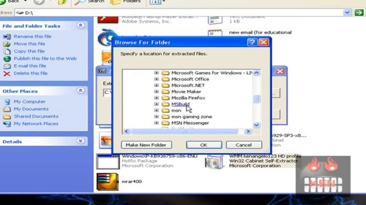Select the Microsoft Office folder icon
The image size is (366, 205).
tap(165, 79)
